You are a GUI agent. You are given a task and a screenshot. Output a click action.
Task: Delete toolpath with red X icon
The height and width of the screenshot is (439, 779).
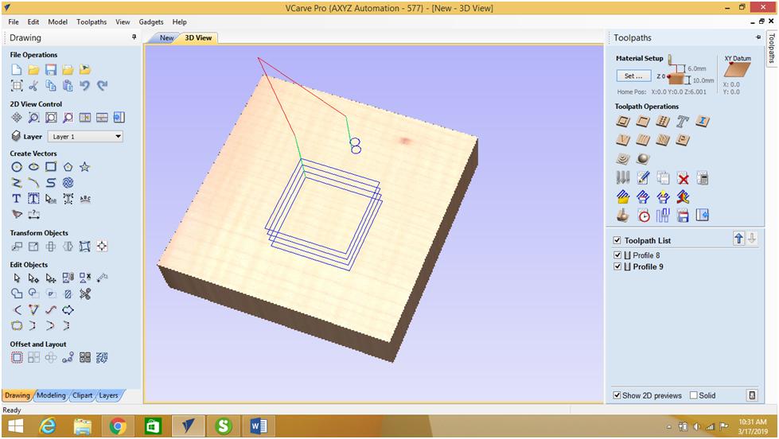pos(683,178)
